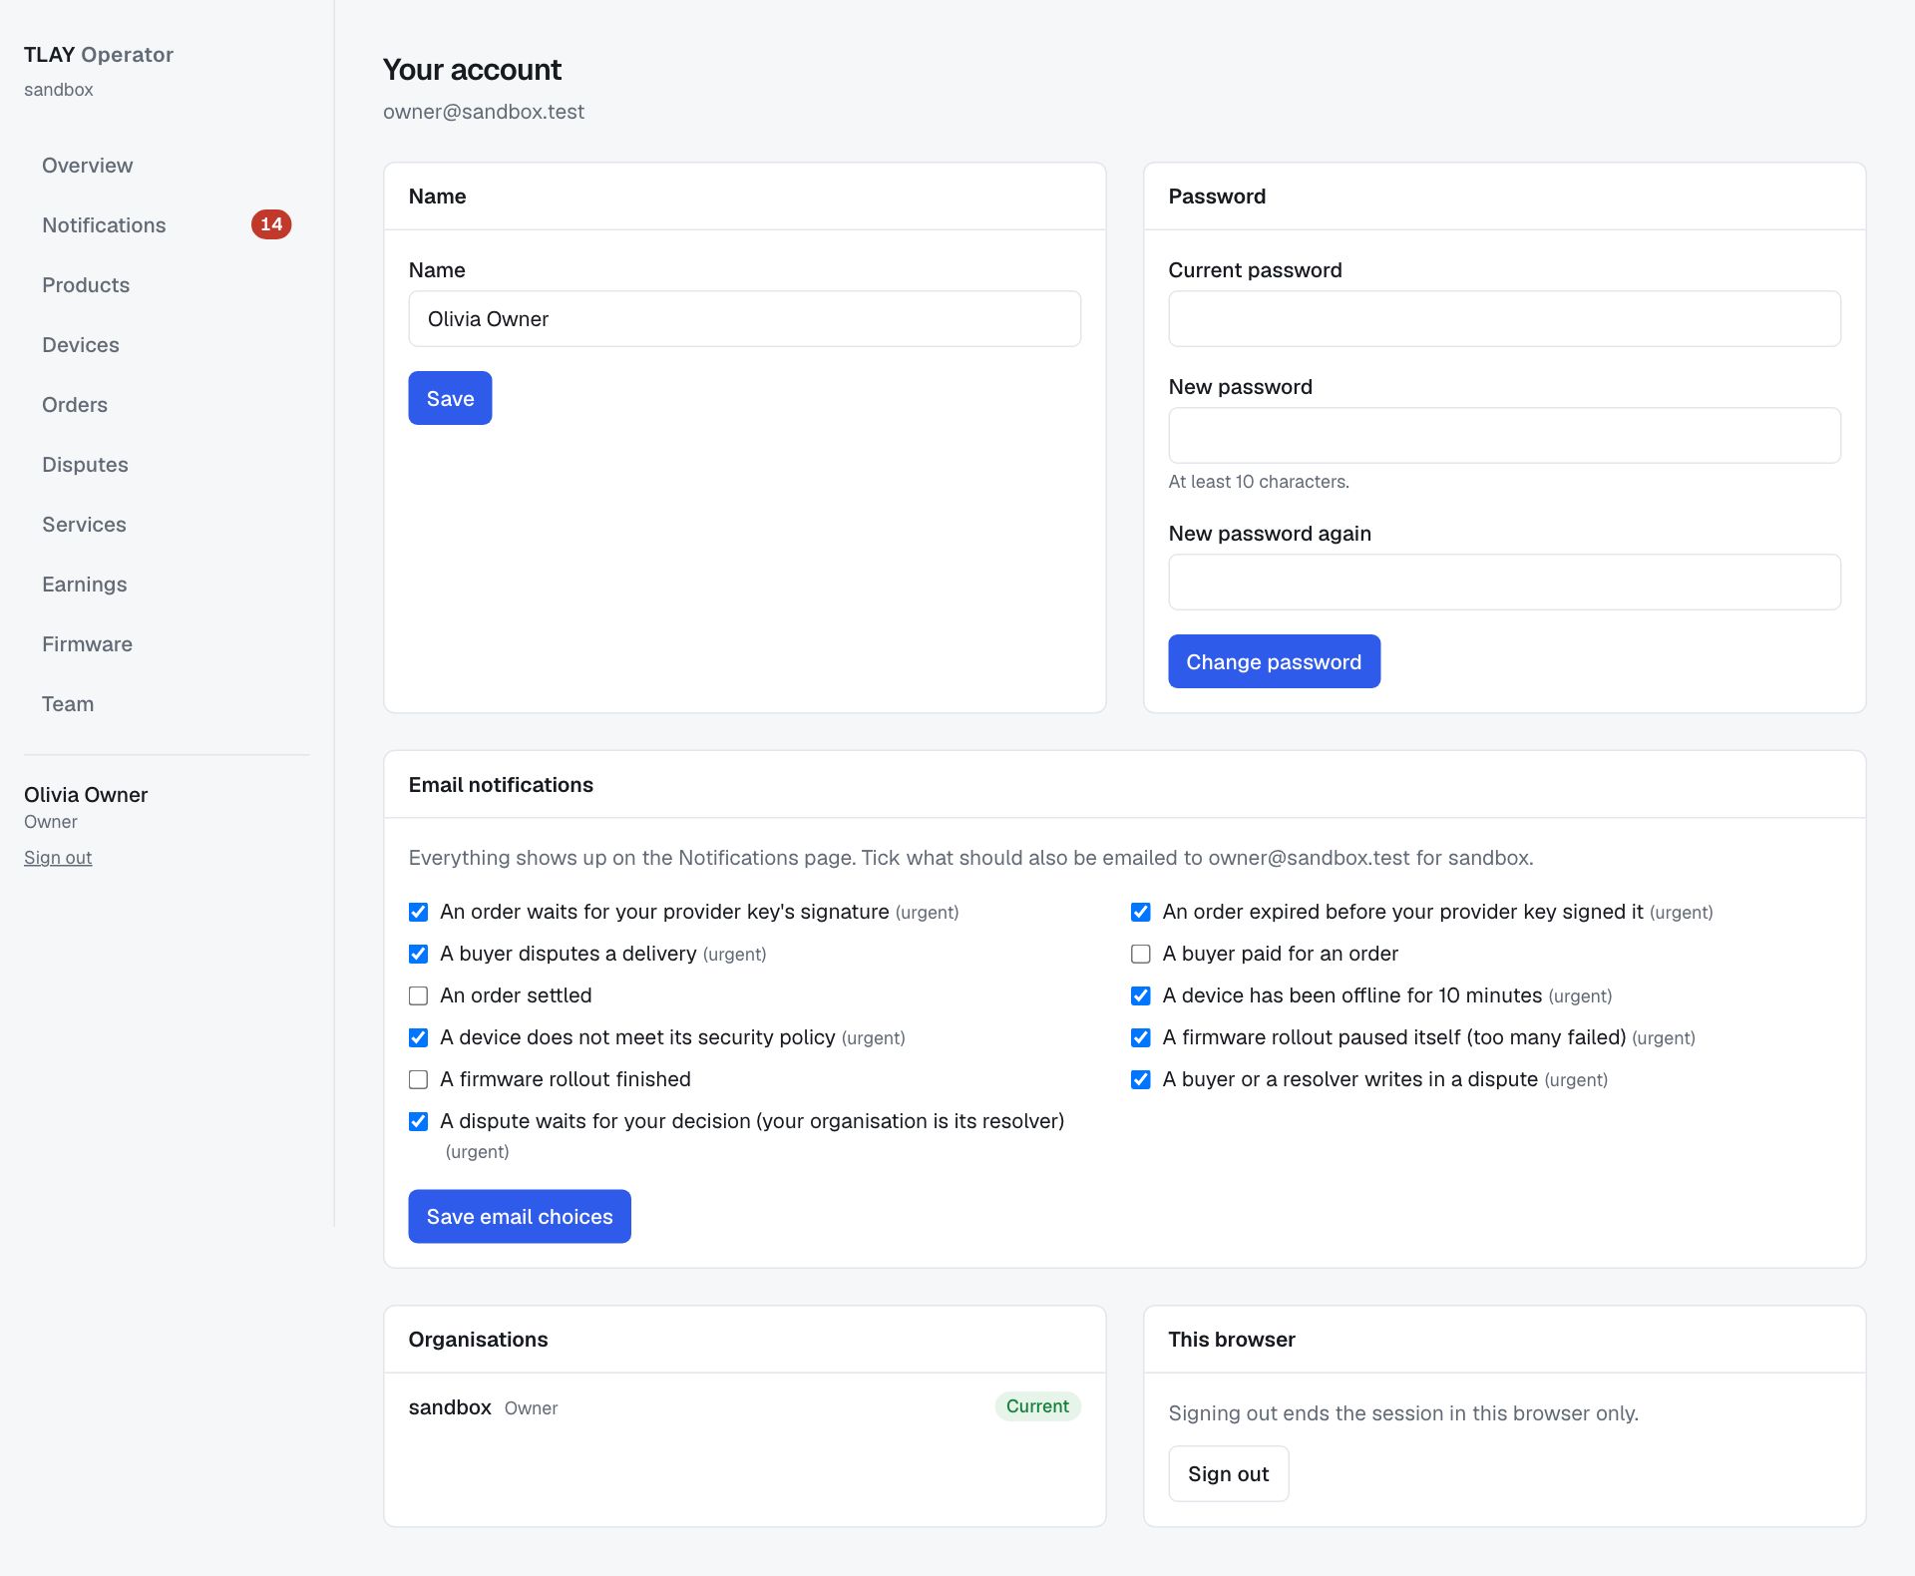The image size is (1915, 1576).
Task: Tick 'A buyer paid for an order'
Action: (1141, 955)
